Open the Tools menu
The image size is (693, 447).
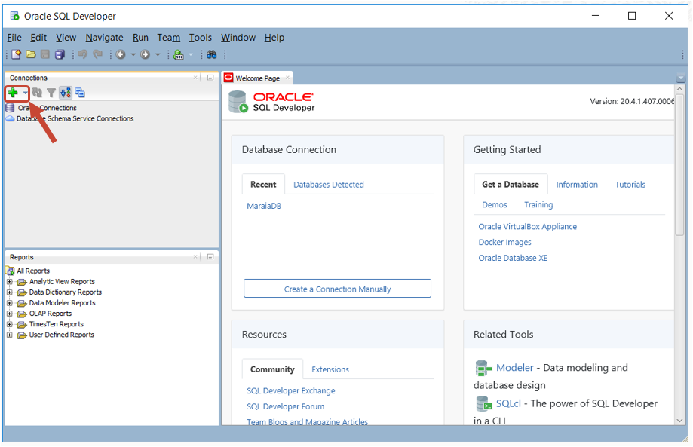(x=200, y=37)
